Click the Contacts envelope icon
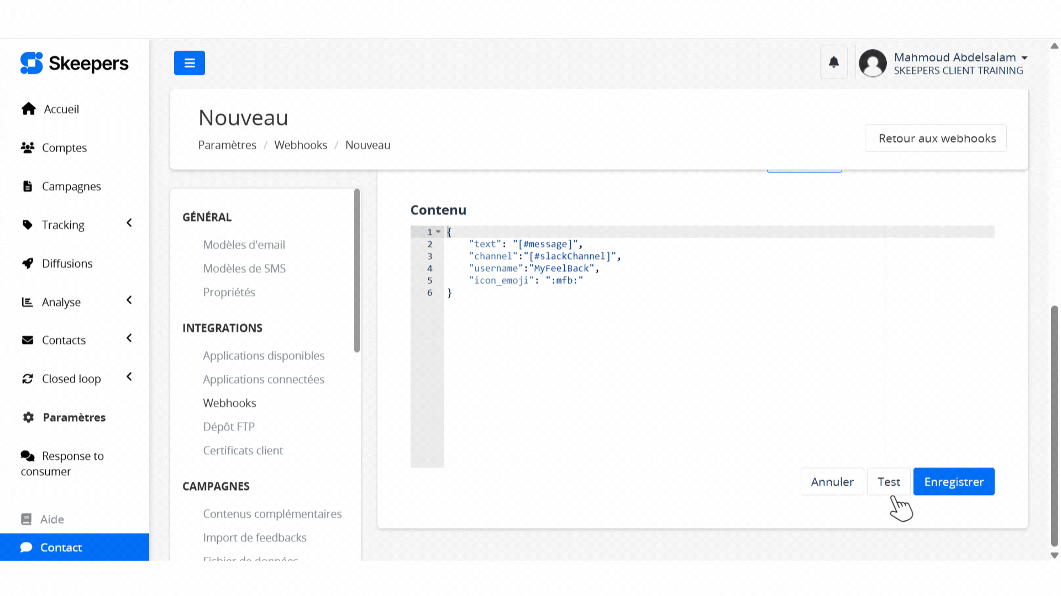Screen dimensions: 1061x596 coord(28,340)
